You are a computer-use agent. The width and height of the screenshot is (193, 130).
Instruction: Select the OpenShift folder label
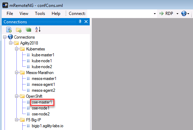point(34,96)
